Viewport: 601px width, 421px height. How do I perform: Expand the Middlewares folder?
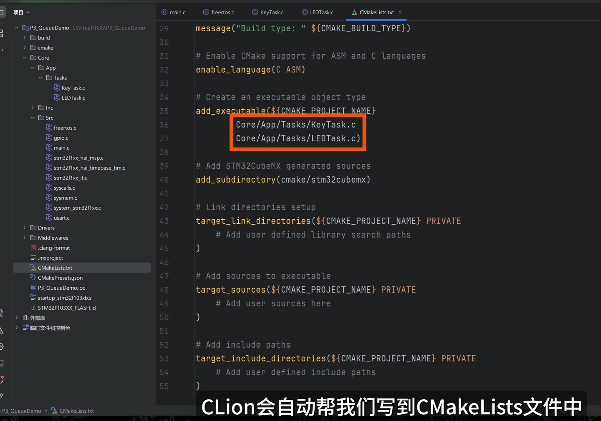point(25,238)
